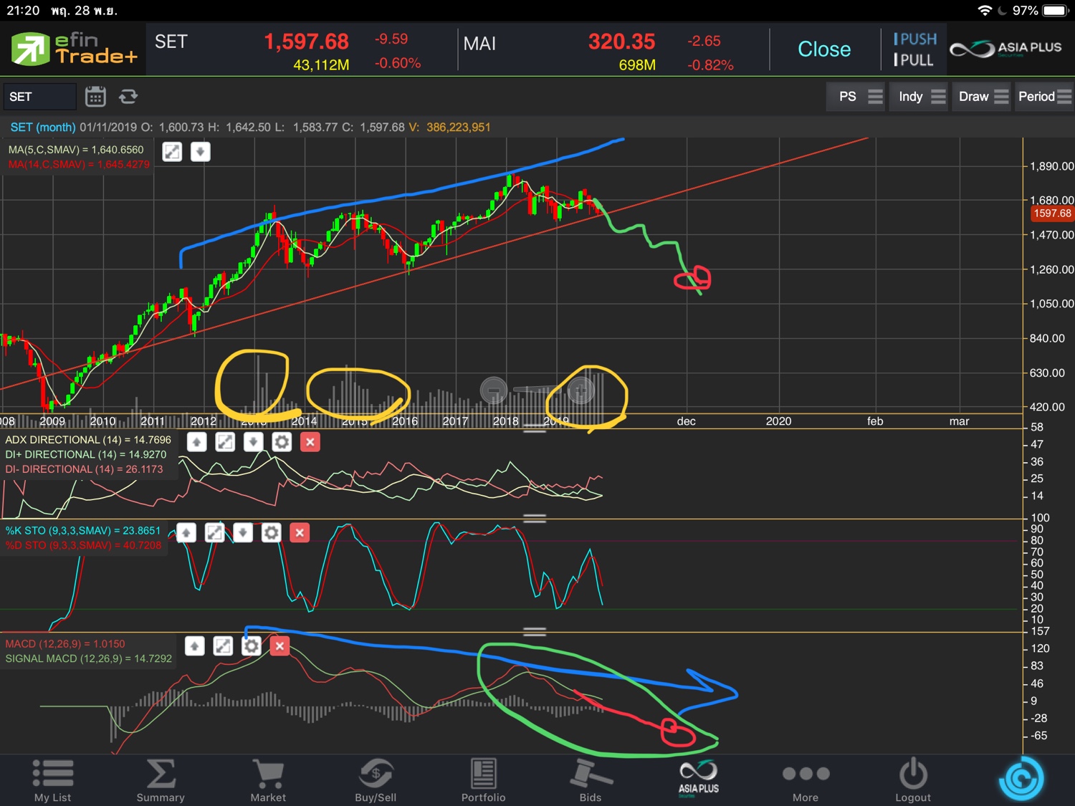The width and height of the screenshot is (1075, 806).
Task: Tap the SET symbol input field
Action: click(39, 97)
